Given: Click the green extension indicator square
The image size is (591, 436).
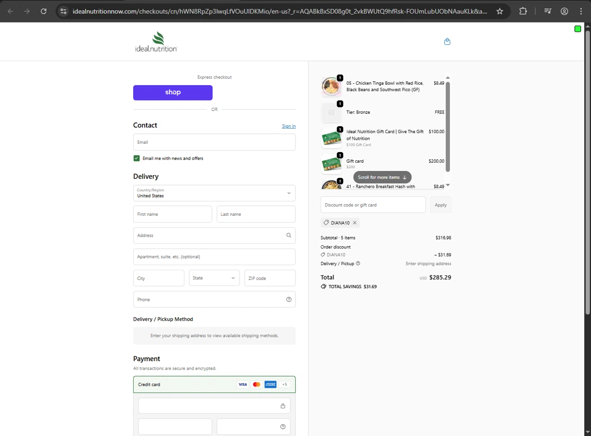Looking at the screenshot, I should (x=578, y=29).
